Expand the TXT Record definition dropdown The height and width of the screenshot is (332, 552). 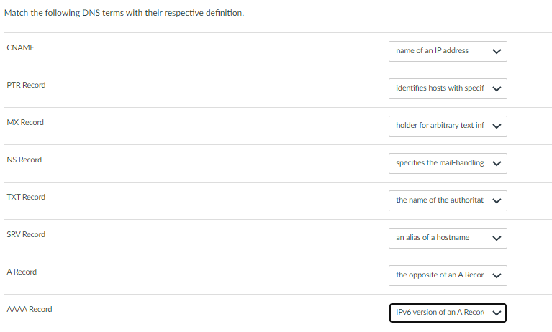447,200
